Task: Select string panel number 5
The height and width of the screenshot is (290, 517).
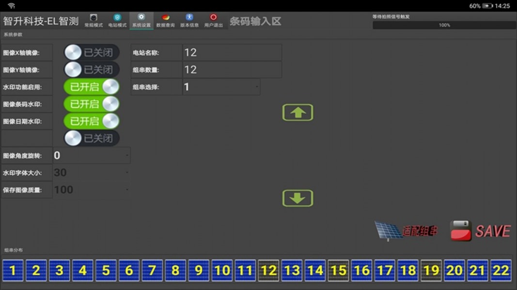Action: coord(106,270)
